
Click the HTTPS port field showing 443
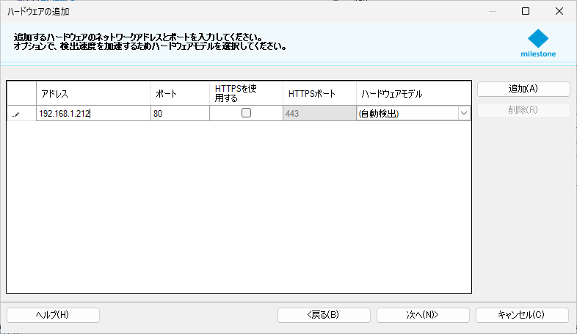point(319,114)
